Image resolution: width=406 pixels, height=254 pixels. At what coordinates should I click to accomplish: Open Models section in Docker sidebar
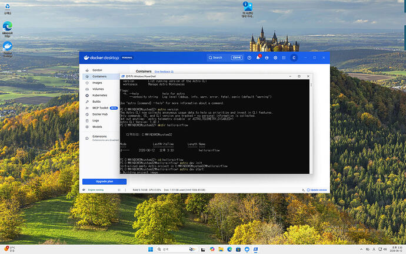[97, 127]
